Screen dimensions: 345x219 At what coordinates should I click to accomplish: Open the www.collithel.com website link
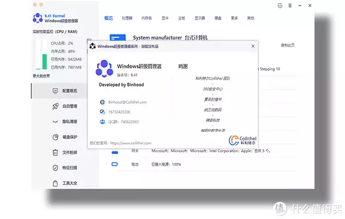point(131,143)
